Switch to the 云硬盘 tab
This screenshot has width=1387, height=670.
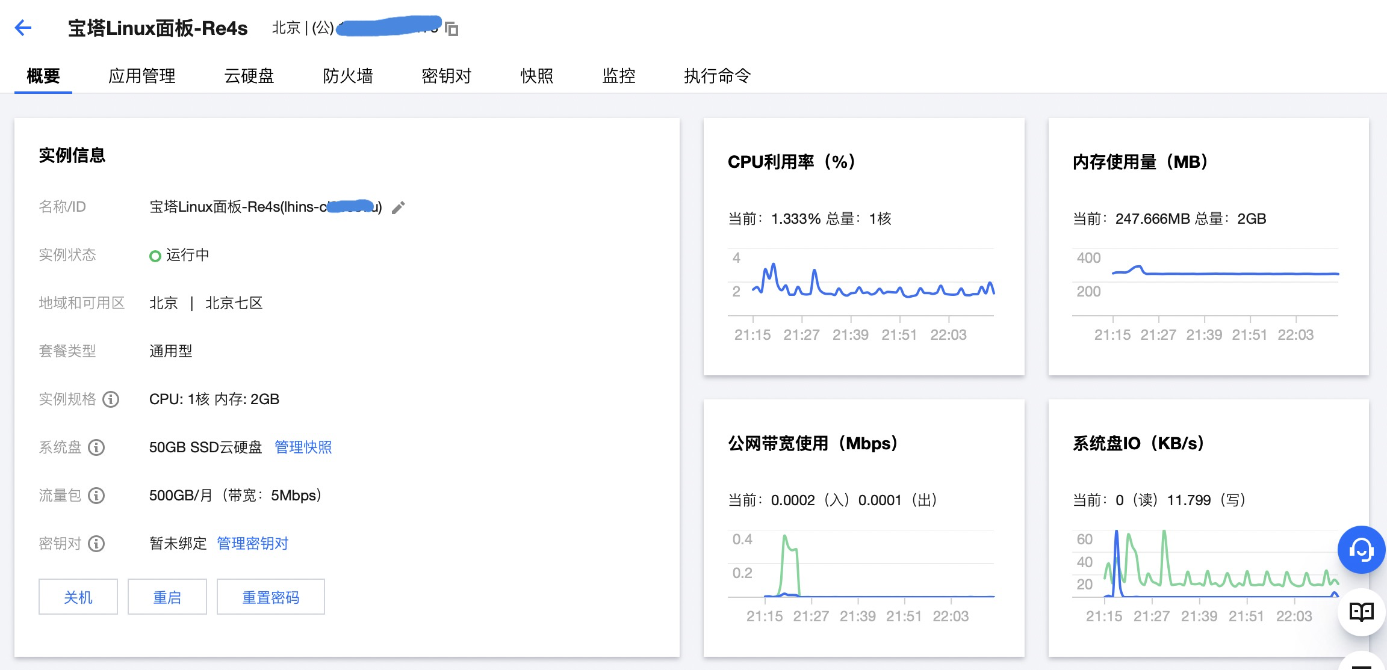tap(249, 76)
